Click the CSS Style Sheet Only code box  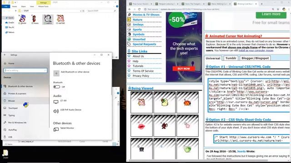coord(252,139)
